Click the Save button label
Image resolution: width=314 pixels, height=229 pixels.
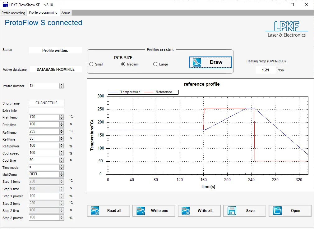[250, 211]
